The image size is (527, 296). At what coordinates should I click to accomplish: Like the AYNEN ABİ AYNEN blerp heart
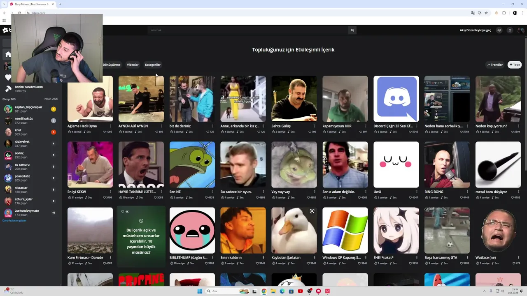(x=157, y=132)
